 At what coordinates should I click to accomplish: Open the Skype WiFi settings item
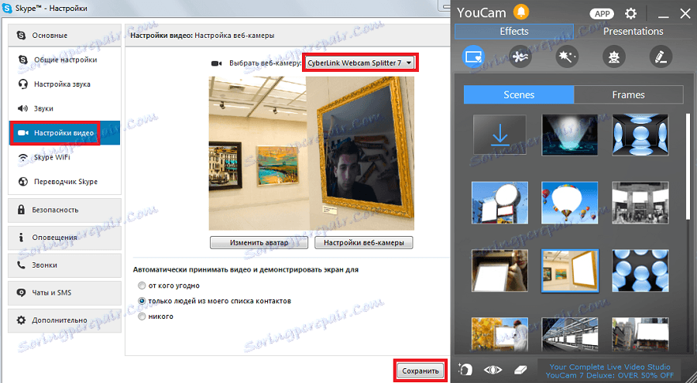pos(64,157)
